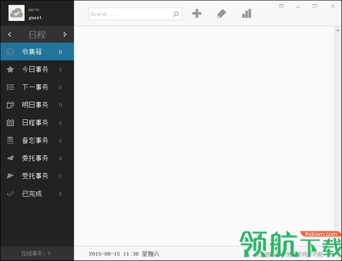Screen dimensions: 342x261
Task: Click the pencil edit icon
Action: tap(221, 14)
